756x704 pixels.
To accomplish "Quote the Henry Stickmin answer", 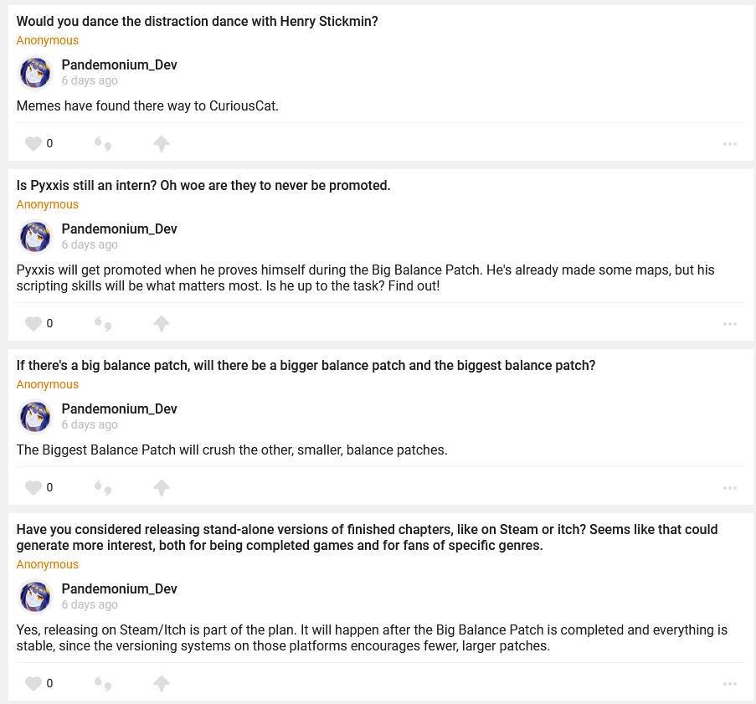I will point(103,144).
